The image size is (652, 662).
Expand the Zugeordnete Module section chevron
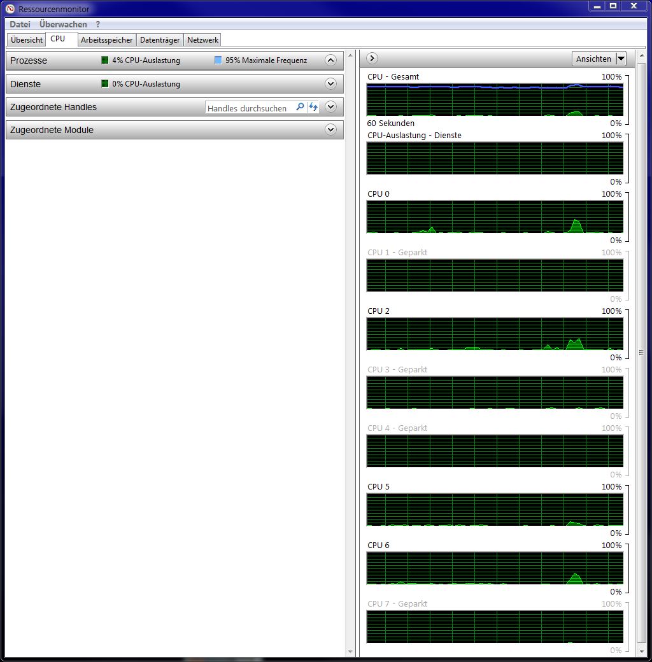(x=330, y=130)
